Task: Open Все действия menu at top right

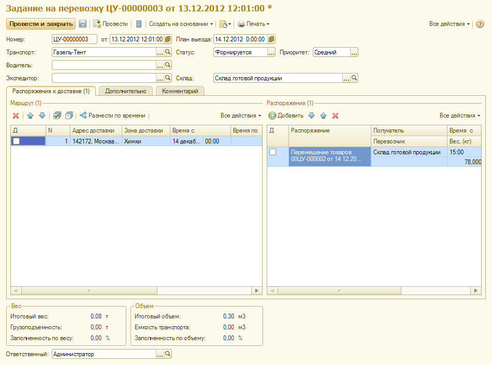Action: (450, 24)
